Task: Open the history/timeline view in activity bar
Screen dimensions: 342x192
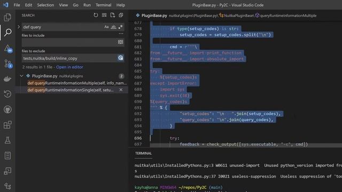Action: click(7, 94)
